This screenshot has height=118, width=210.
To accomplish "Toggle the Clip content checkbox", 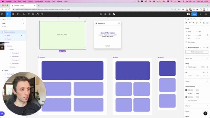I will 186,42.
